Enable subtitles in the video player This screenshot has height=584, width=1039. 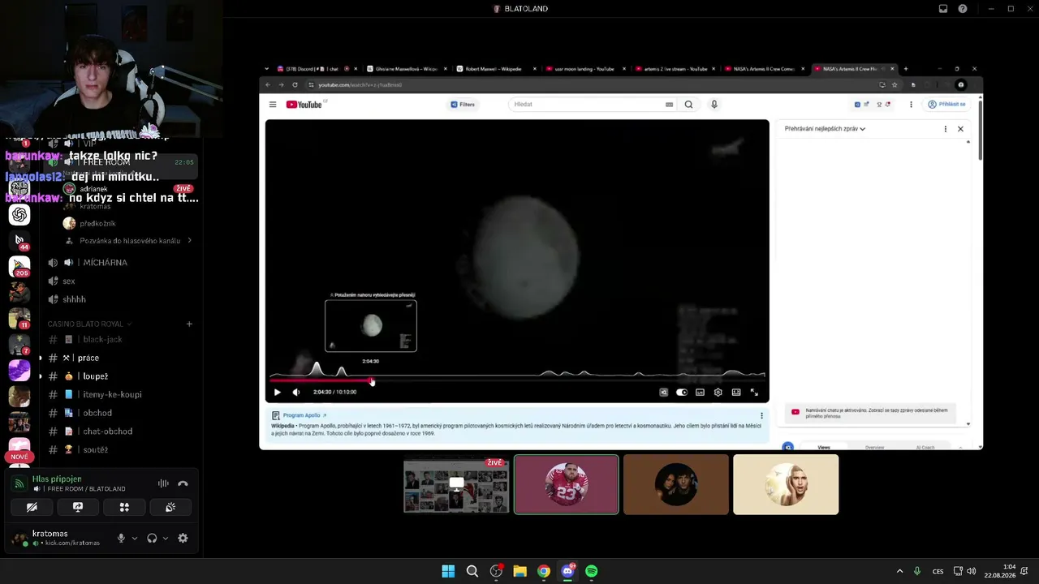[x=700, y=393]
